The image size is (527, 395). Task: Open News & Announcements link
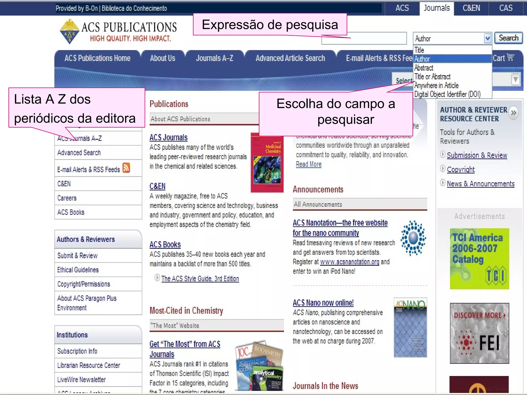pyautogui.click(x=481, y=184)
